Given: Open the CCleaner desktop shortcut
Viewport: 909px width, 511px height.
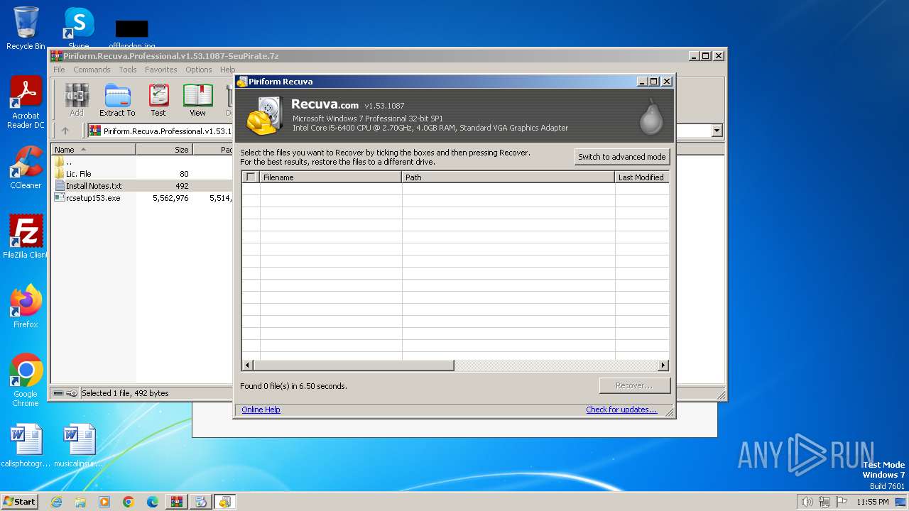Looking at the screenshot, I should pyautogui.click(x=26, y=167).
